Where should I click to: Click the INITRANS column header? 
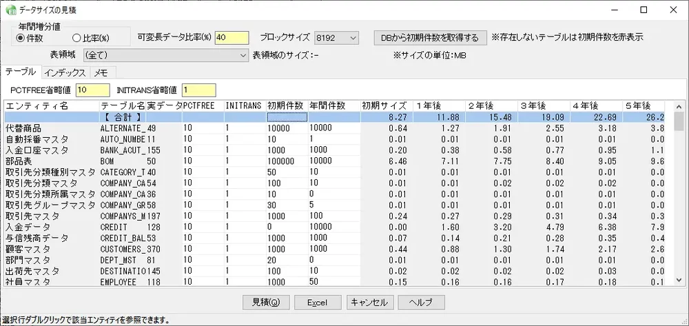pos(245,106)
